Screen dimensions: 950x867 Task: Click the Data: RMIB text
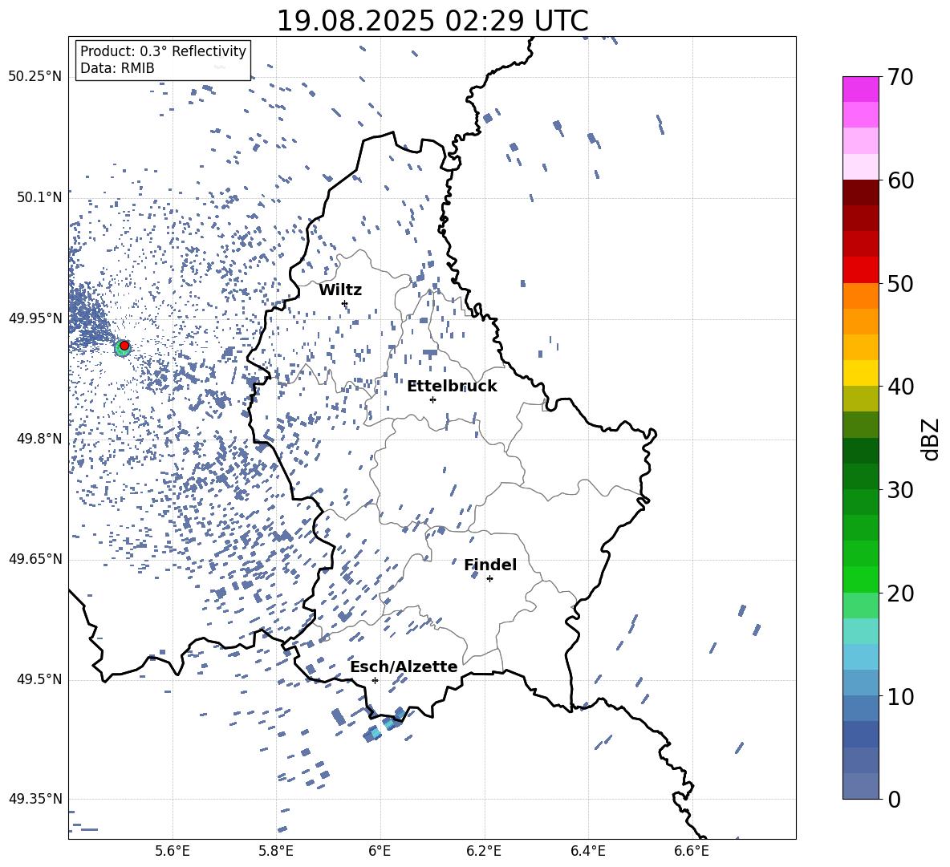[117, 68]
